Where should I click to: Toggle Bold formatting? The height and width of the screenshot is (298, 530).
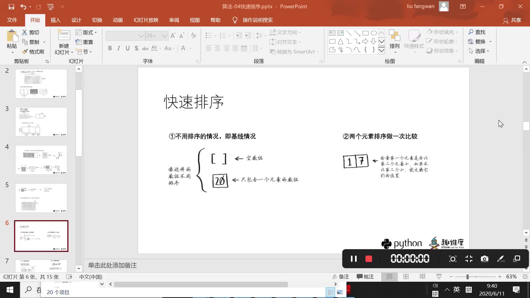(x=110, y=48)
